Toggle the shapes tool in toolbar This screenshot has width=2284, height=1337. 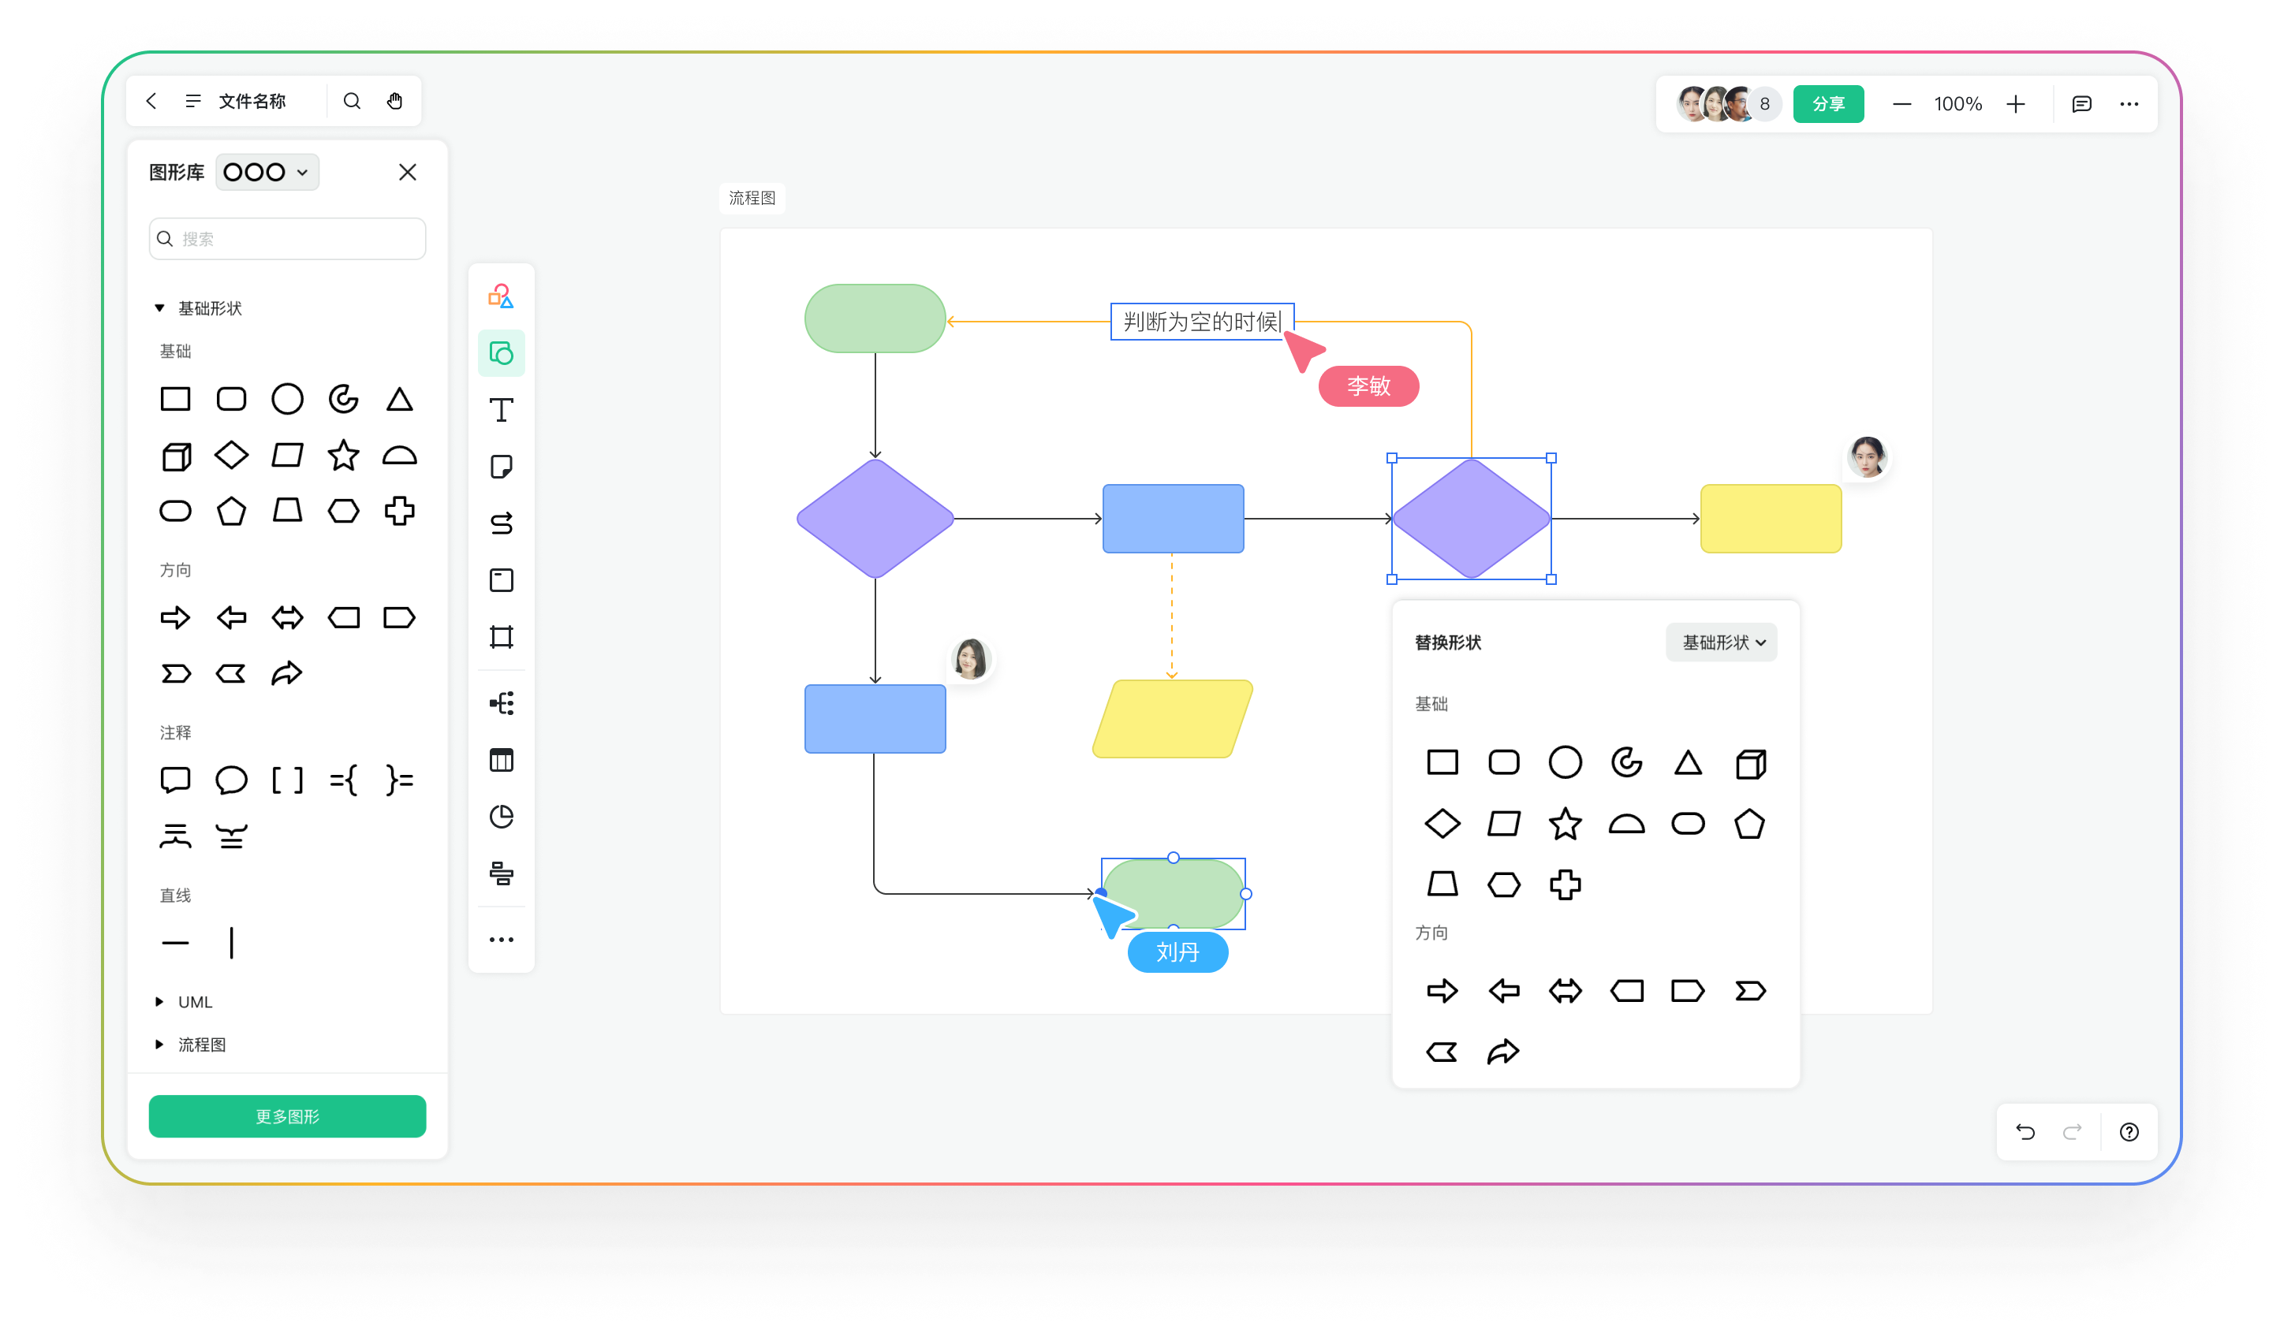(x=502, y=353)
